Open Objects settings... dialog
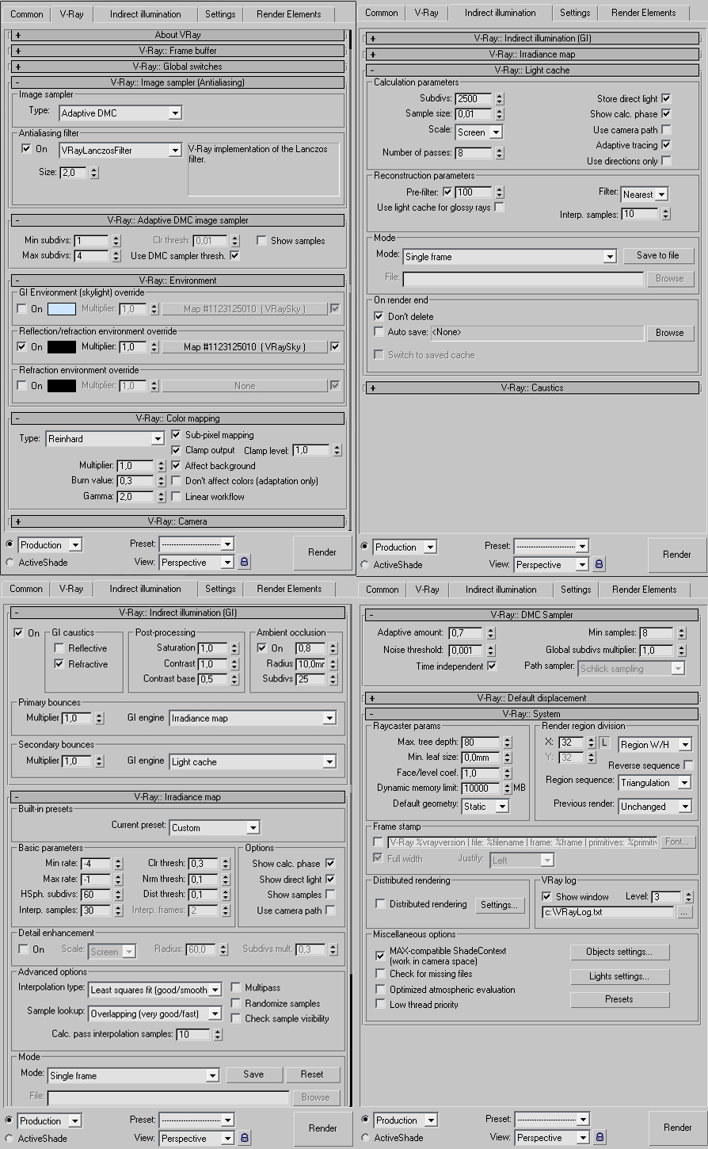708x1149 pixels. [x=619, y=952]
